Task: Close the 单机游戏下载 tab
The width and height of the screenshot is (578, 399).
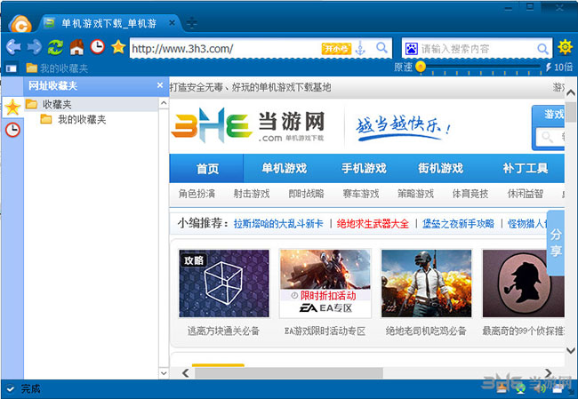Action: click(x=172, y=23)
